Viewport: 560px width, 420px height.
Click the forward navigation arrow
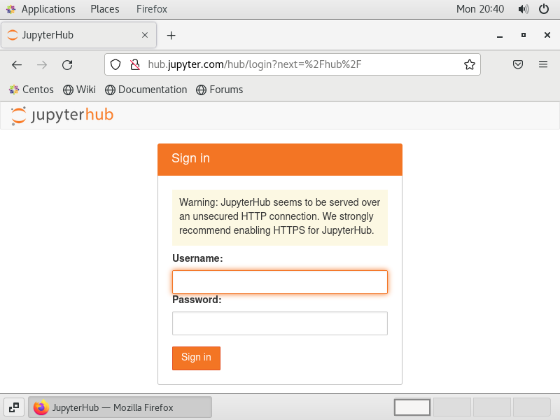(x=42, y=64)
